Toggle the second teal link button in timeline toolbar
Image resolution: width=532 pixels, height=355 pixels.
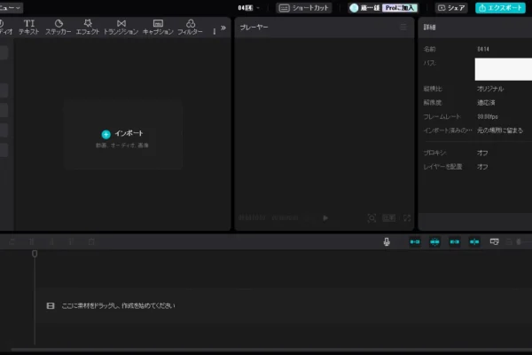coord(434,241)
